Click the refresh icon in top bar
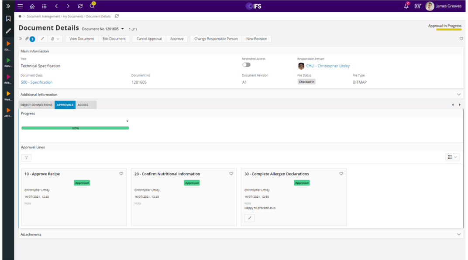 (80, 6)
